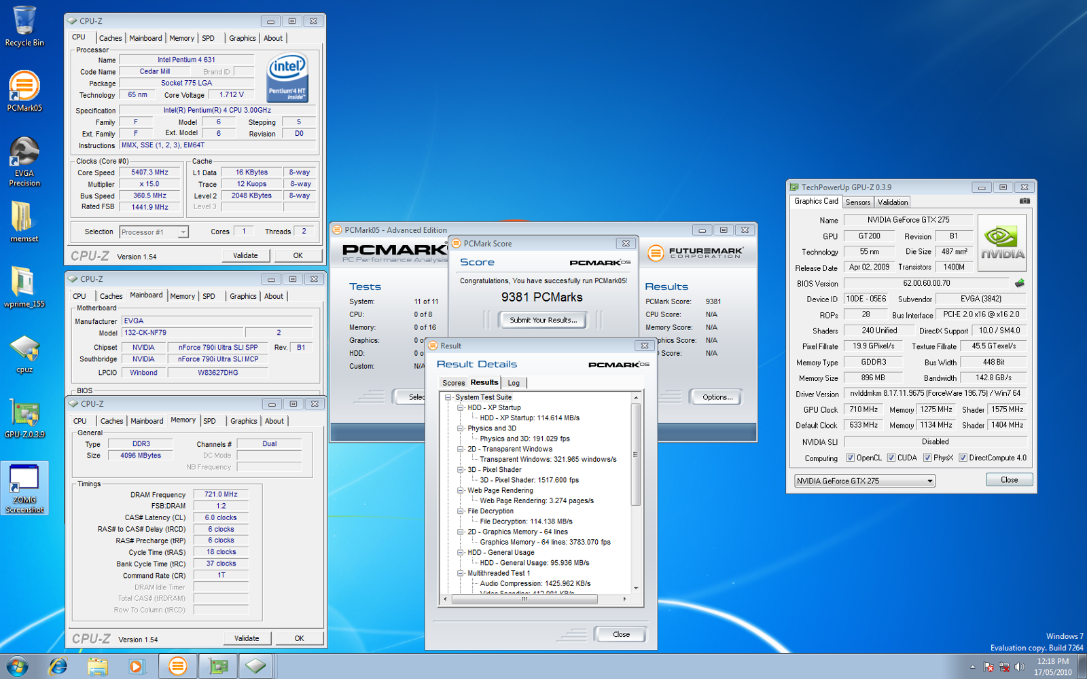Click the DRAM Frequency value 721.0 MHz
The width and height of the screenshot is (1087, 679).
click(x=221, y=494)
